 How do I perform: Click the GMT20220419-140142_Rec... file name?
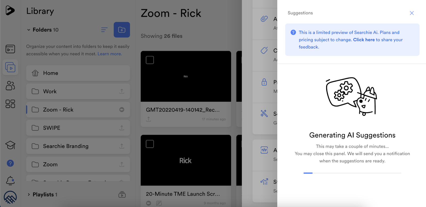click(x=183, y=110)
